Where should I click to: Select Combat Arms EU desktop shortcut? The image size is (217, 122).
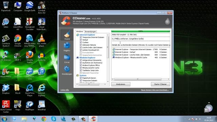42,7
